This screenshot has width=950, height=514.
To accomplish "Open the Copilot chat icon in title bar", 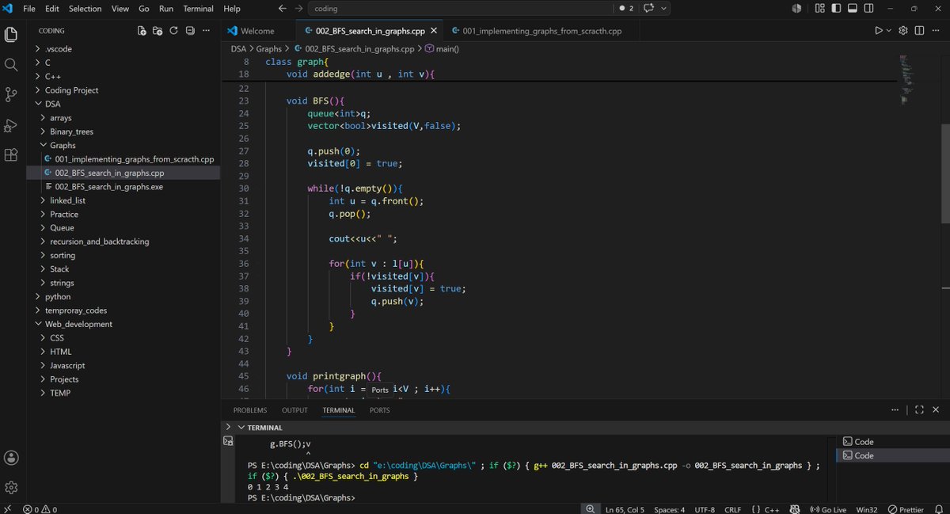I will [649, 9].
